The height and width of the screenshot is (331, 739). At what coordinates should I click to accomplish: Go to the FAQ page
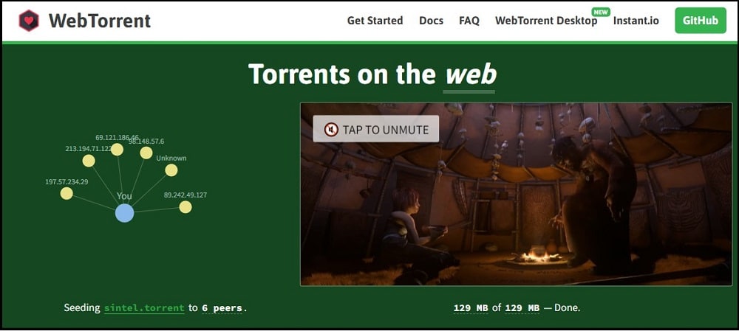coord(469,21)
